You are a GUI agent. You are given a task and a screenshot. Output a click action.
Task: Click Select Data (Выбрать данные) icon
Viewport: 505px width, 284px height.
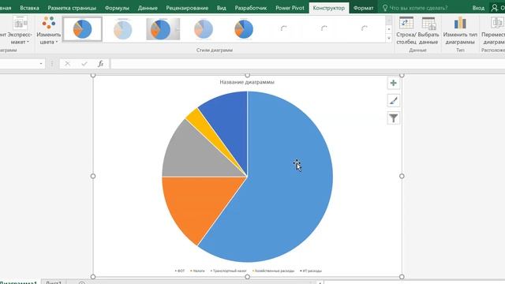coord(428,23)
